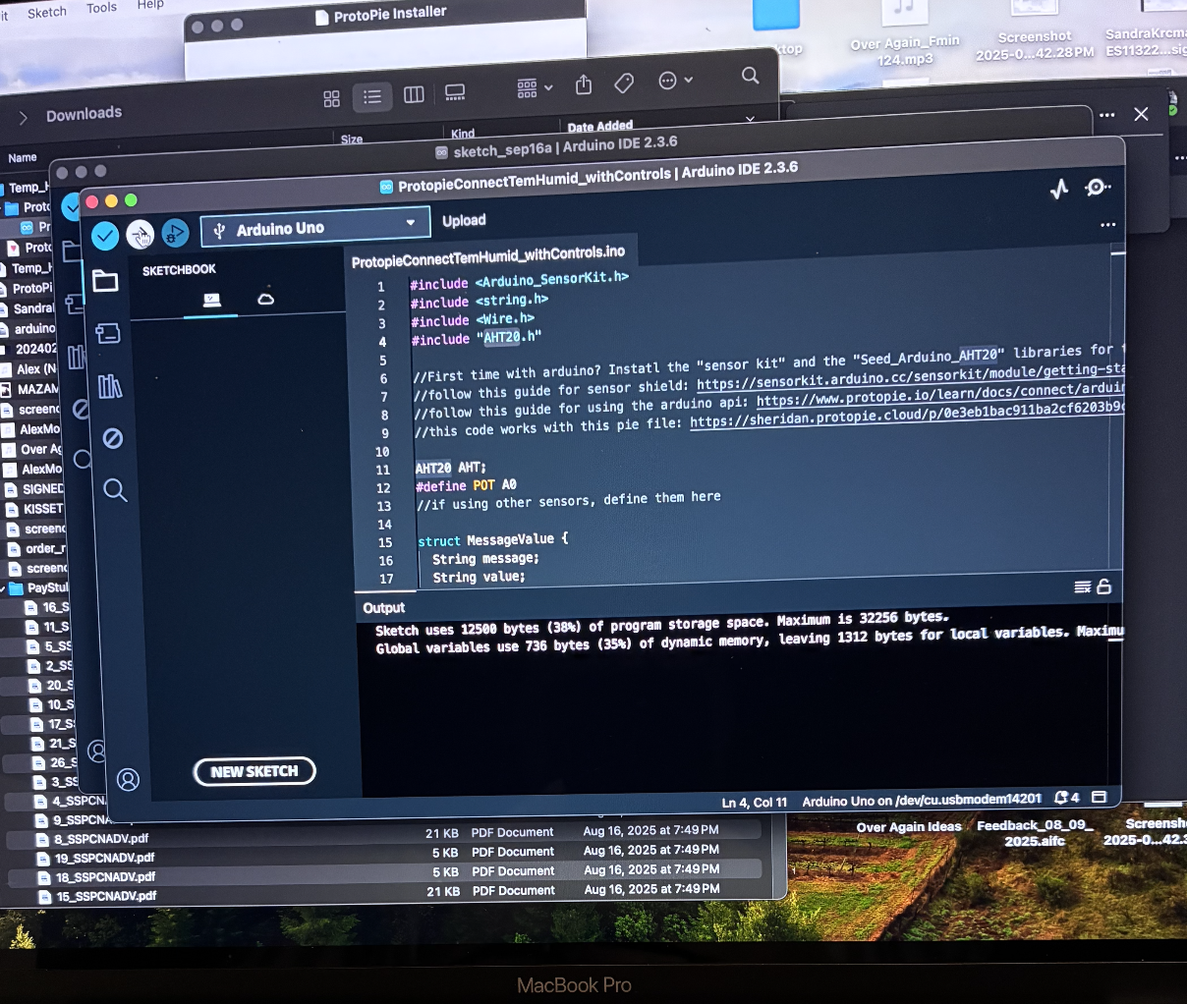The width and height of the screenshot is (1187, 1004).
Task: Verify the sketch with the checkmark icon
Action: 104,236
